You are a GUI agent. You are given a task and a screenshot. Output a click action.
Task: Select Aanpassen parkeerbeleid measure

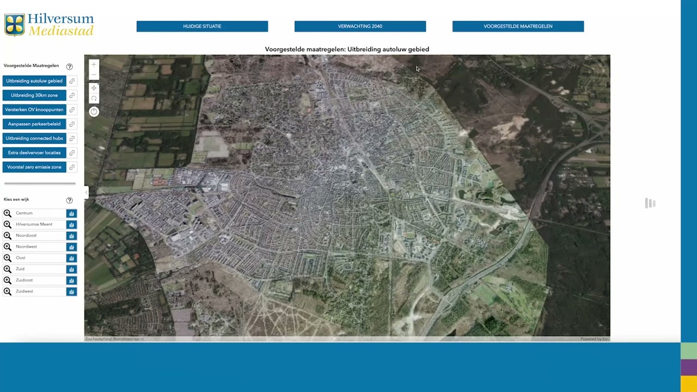coord(34,124)
